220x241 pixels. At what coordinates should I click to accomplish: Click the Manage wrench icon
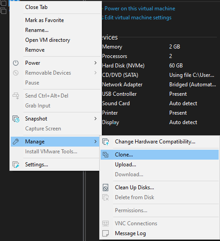(x=16, y=142)
